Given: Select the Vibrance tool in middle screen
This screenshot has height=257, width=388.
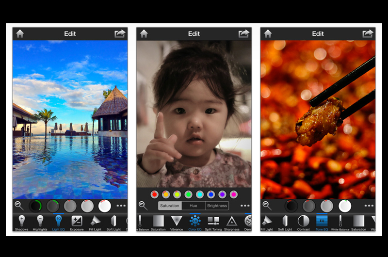Looking at the screenshot, I should (177, 223).
